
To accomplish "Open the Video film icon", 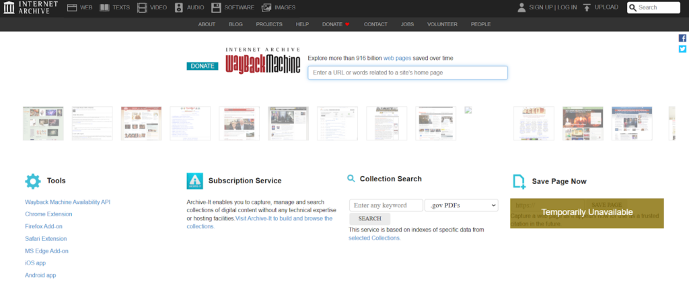I will click(142, 8).
